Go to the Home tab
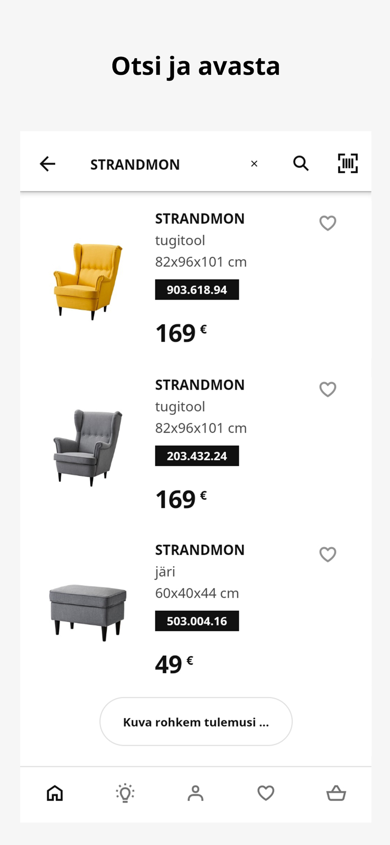This screenshot has width=390, height=845. point(55,793)
